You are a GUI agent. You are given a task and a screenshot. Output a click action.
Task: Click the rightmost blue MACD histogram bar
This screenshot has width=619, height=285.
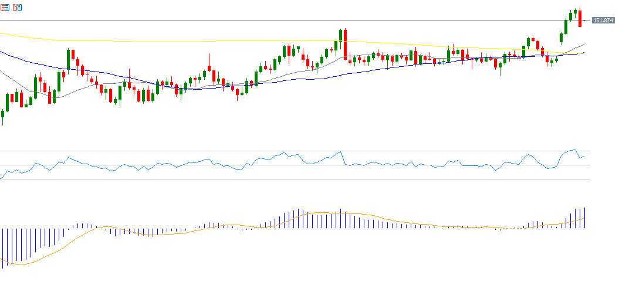(x=585, y=218)
